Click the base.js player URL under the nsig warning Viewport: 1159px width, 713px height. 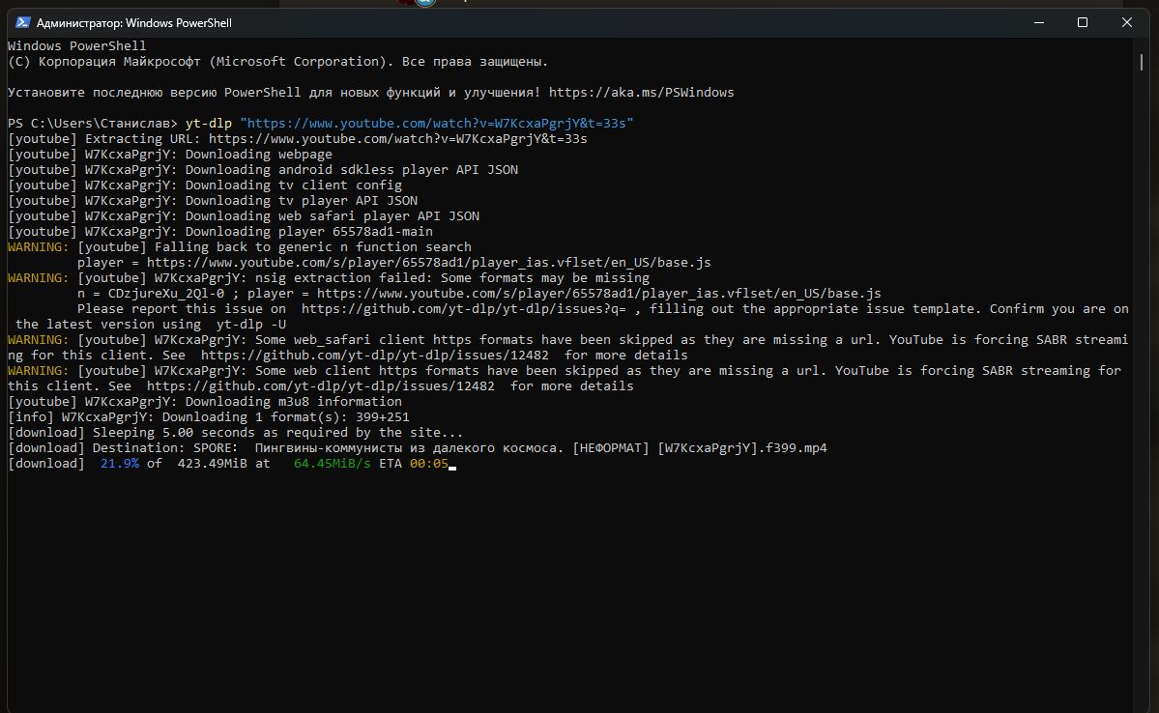[598, 294]
